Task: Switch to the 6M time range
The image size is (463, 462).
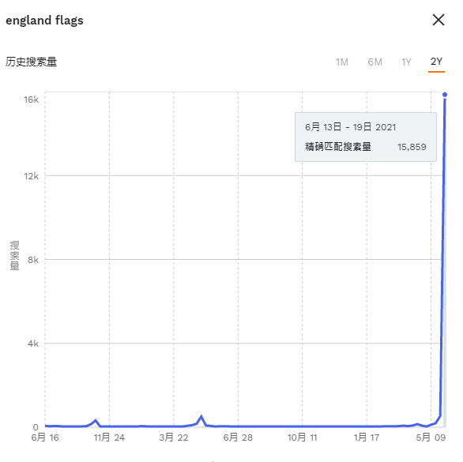Action: point(375,62)
